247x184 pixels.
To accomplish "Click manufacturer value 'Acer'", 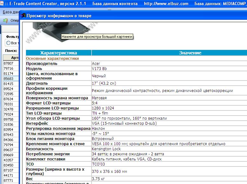I will [x=96, y=64].
